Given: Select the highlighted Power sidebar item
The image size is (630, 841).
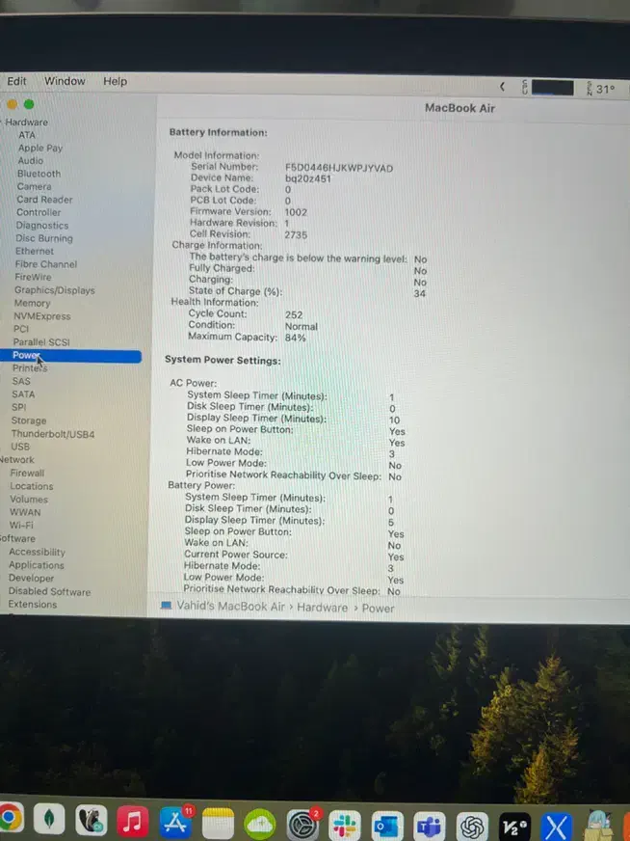Looking at the screenshot, I should coord(70,356).
